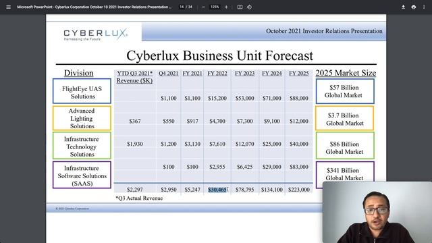This screenshot has width=432, height=243.
Task: Click the FY 2025 column header
Action: pos(298,74)
